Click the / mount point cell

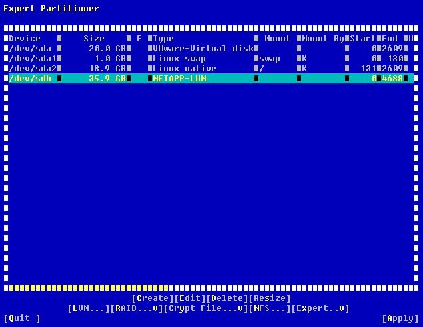(262, 69)
